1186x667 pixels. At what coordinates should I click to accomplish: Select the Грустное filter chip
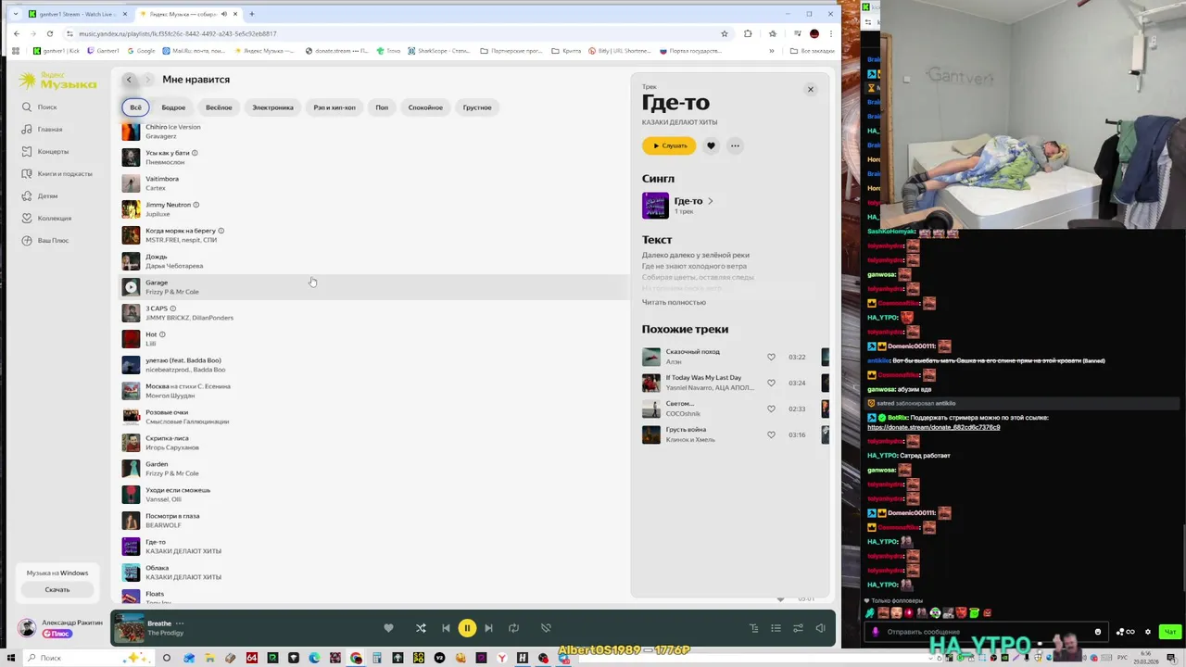pyautogui.click(x=477, y=107)
